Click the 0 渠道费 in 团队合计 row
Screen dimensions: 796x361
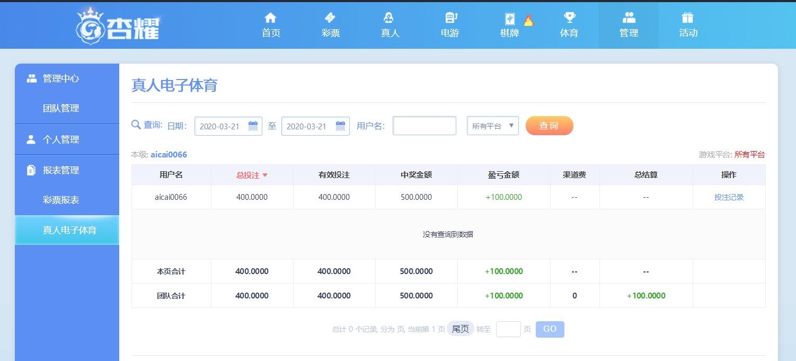tap(574, 296)
